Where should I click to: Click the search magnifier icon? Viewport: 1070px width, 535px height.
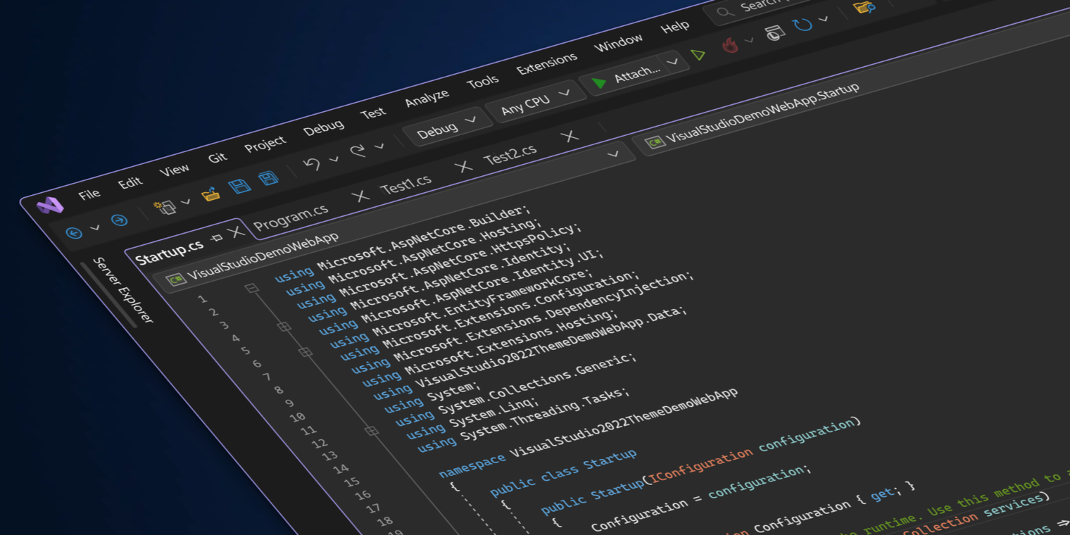point(724,12)
